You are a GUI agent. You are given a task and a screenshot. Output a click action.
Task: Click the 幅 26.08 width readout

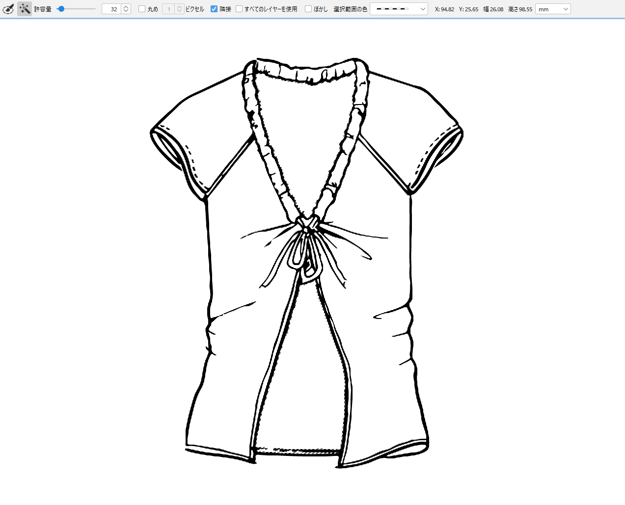point(493,9)
